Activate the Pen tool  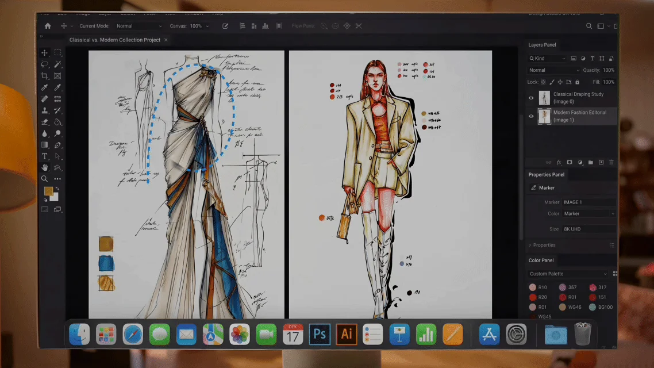(x=57, y=145)
